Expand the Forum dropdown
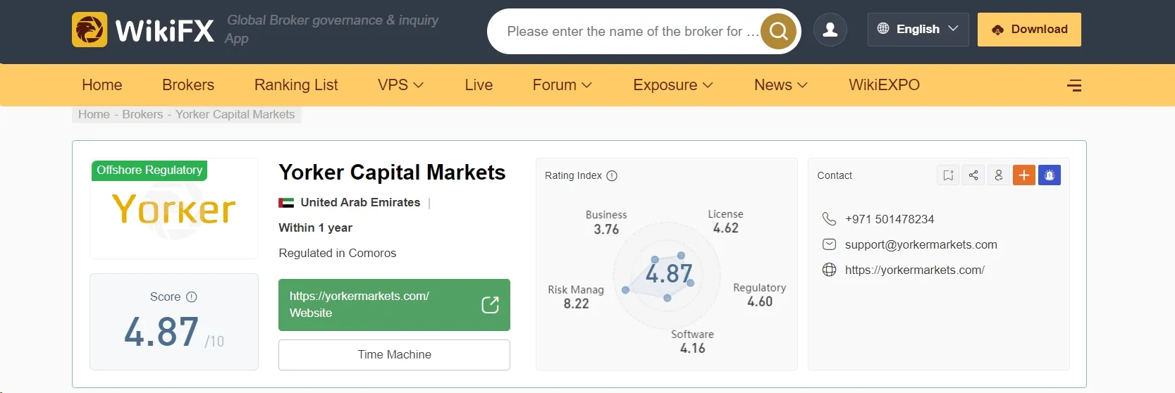Viewport: 1175px width, 393px height. (562, 85)
